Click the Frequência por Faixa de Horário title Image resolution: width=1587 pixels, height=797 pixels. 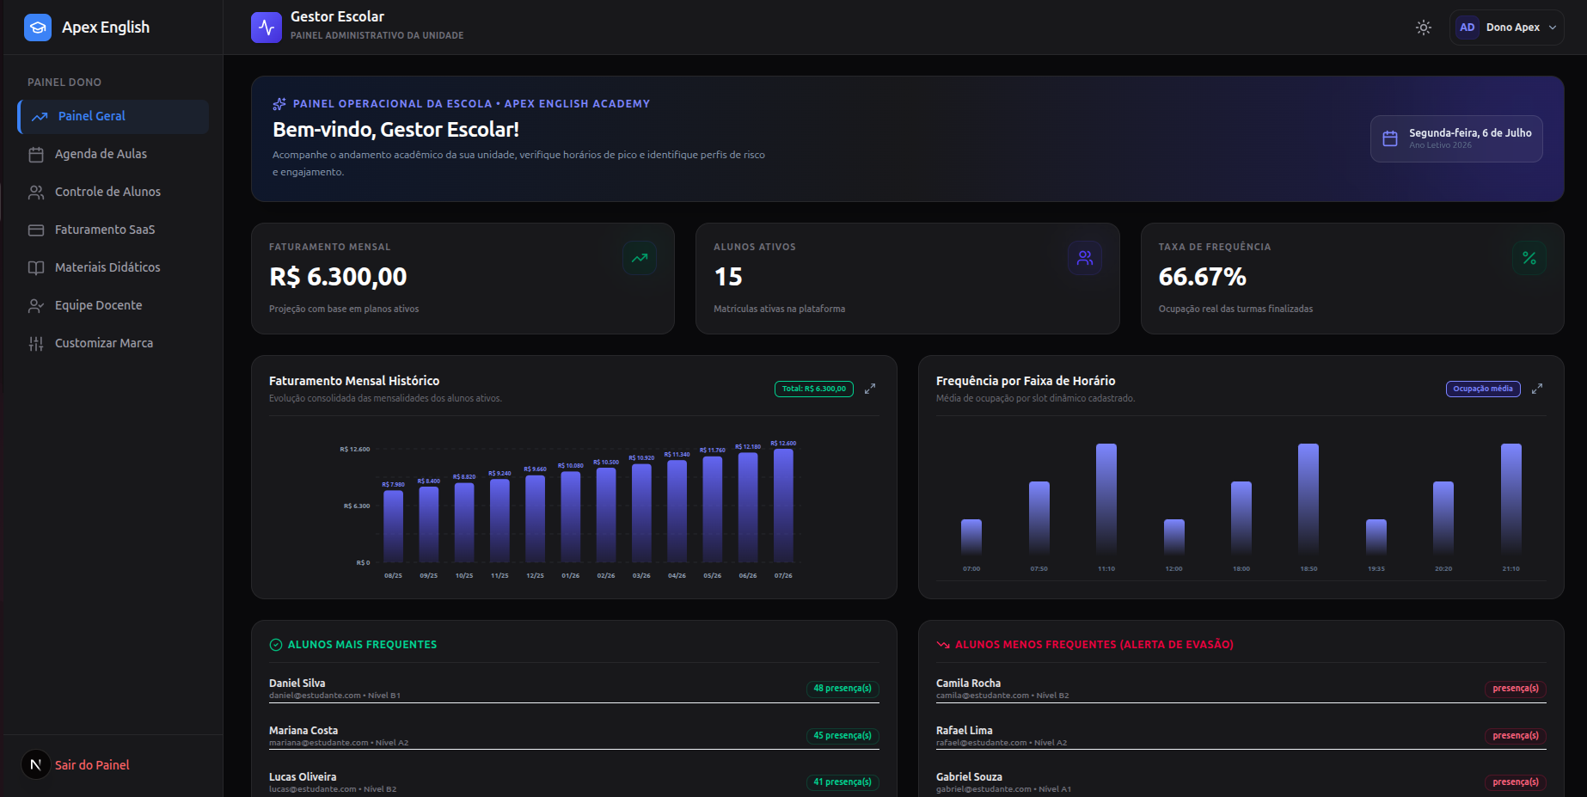(1026, 381)
